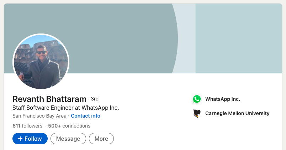Open the Contact info link
This screenshot has height=150, width=286.
click(x=85, y=116)
